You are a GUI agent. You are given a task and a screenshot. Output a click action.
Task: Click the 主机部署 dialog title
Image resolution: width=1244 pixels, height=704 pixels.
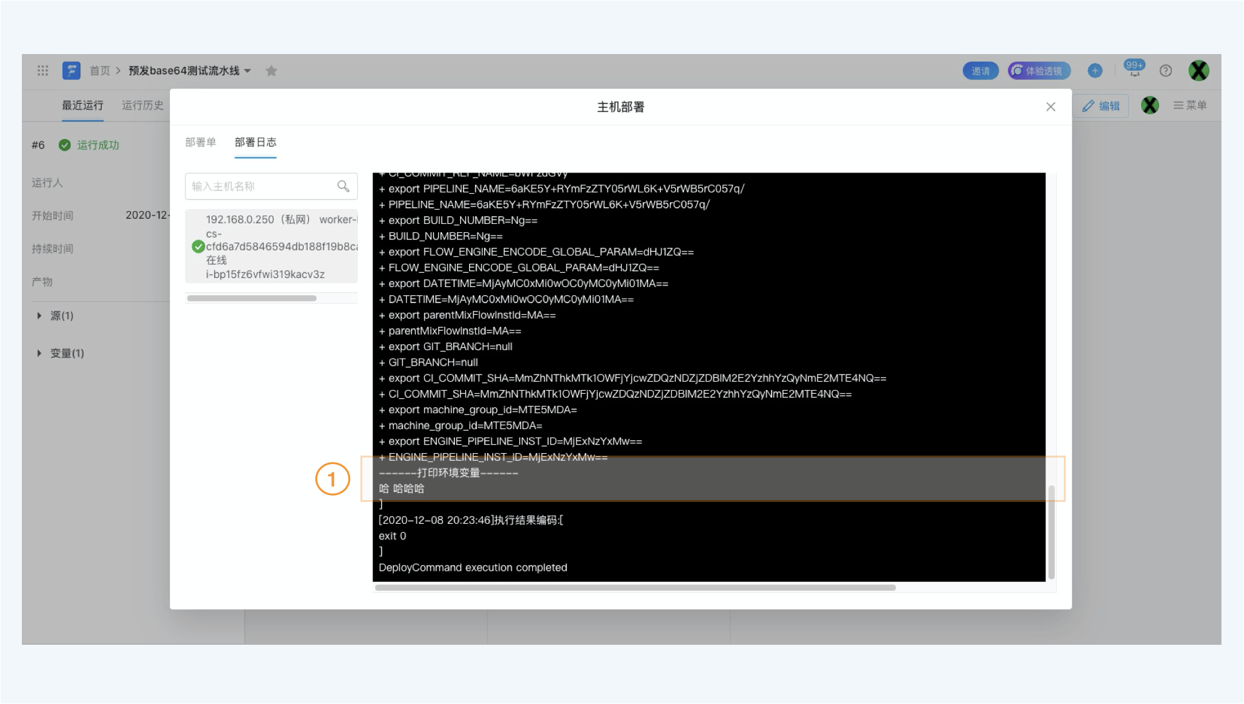pos(620,107)
